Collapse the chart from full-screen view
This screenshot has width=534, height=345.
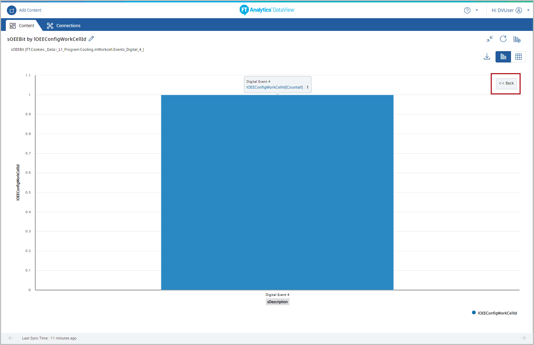(x=489, y=39)
